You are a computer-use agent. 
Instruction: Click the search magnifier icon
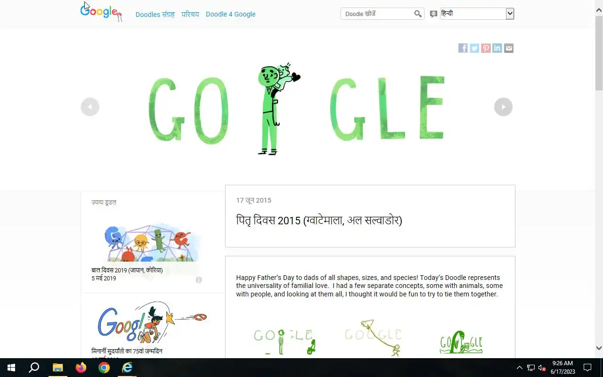click(418, 14)
